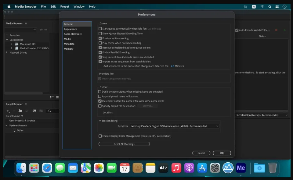Expand the Network Drives section
Viewport: 293px width, 180px height.
click(7, 53)
